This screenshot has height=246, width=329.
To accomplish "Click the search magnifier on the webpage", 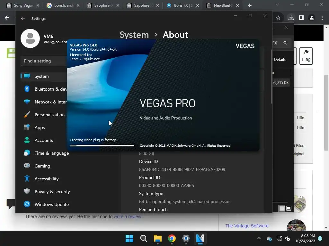I will (x=285, y=43).
